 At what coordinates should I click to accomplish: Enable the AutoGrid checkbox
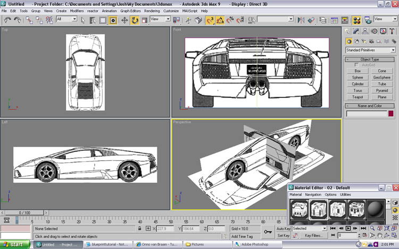click(x=358, y=65)
